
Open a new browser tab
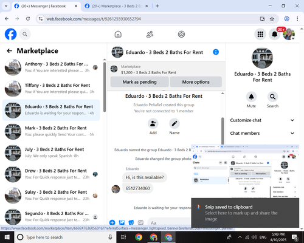point(157,6)
